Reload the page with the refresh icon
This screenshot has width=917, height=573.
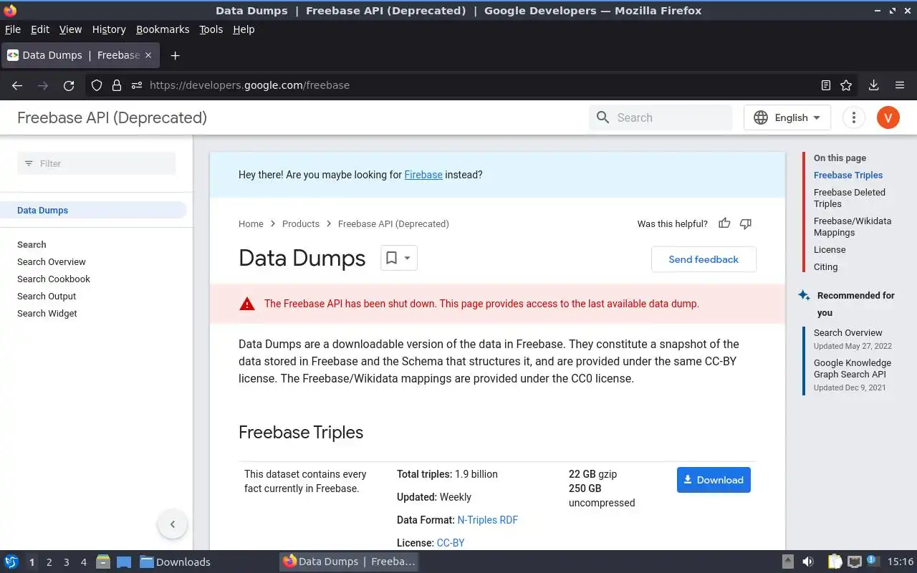point(69,85)
